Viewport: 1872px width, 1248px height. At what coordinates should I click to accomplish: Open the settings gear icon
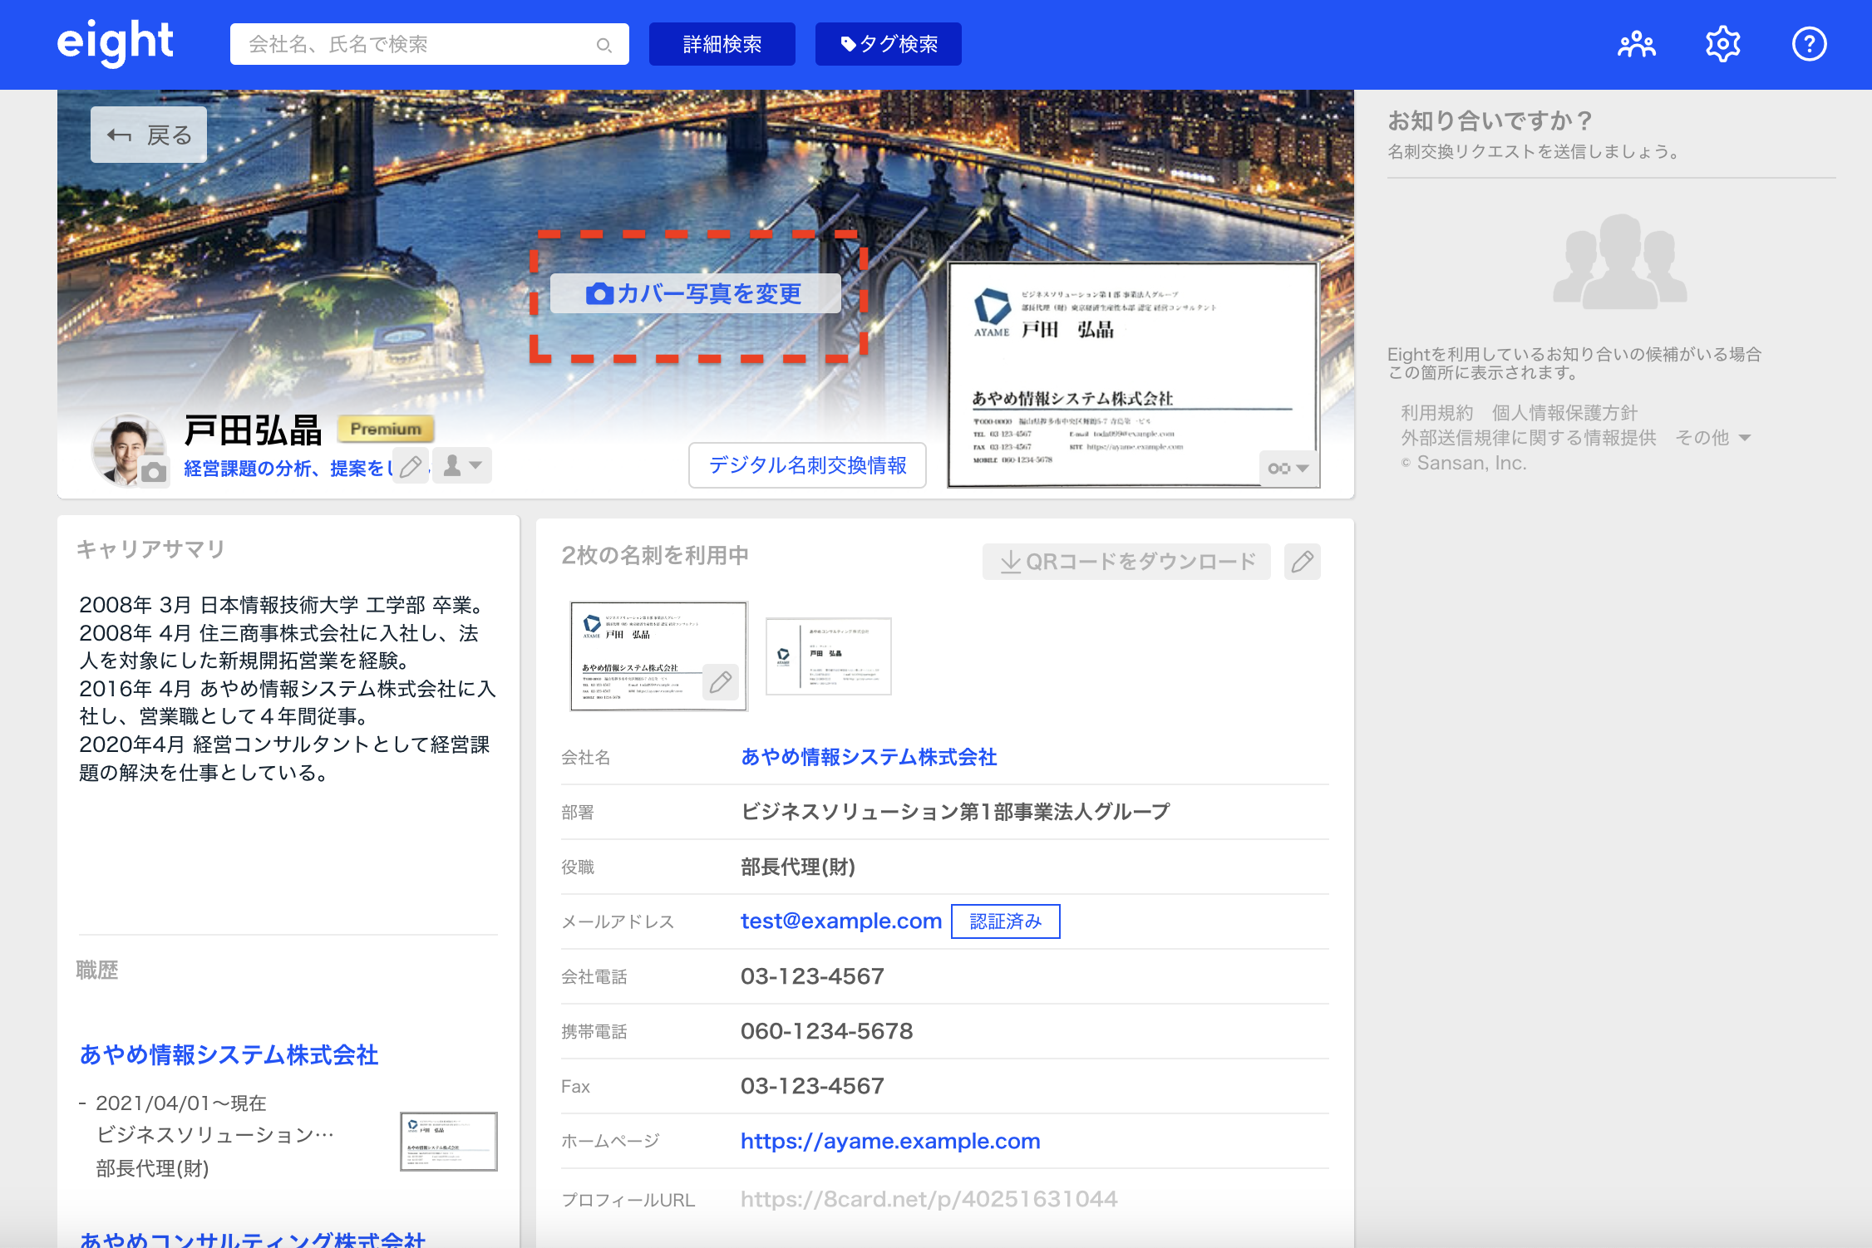coord(1722,44)
